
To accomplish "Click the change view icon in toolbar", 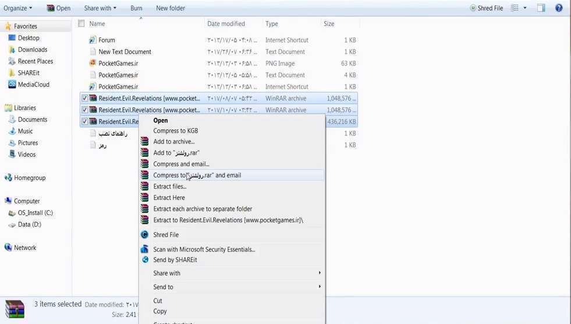I will [515, 8].
